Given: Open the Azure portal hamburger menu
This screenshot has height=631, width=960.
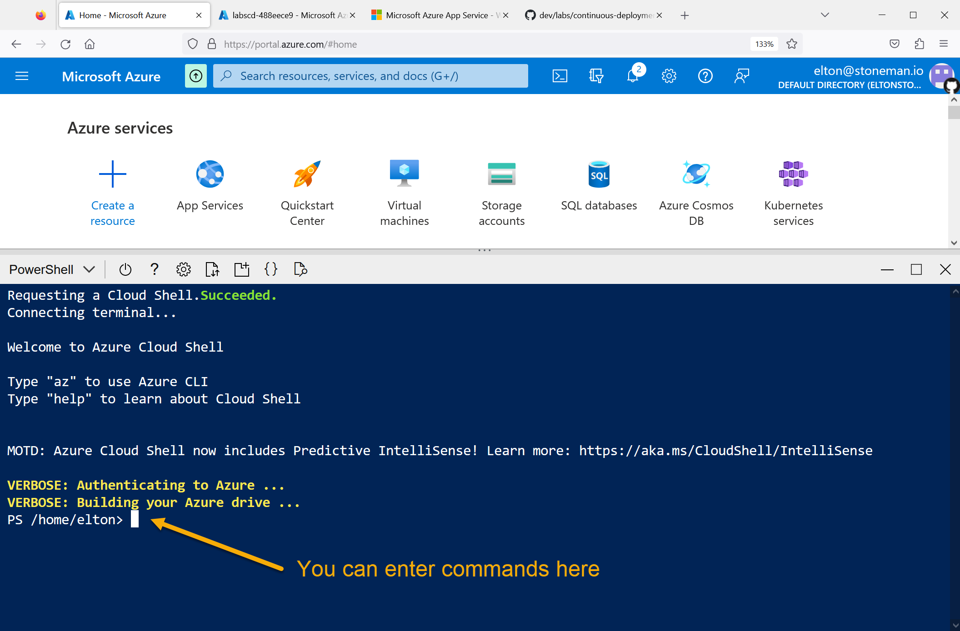Looking at the screenshot, I should [22, 76].
